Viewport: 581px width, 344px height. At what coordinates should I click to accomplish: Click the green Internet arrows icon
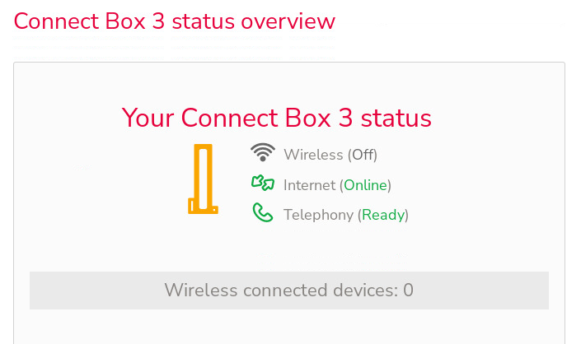(263, 184)
